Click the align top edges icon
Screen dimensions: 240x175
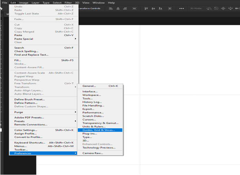[146, 8]
